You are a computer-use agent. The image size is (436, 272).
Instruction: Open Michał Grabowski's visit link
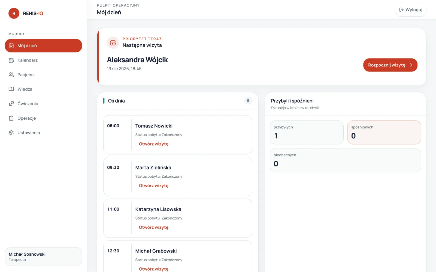154,269
